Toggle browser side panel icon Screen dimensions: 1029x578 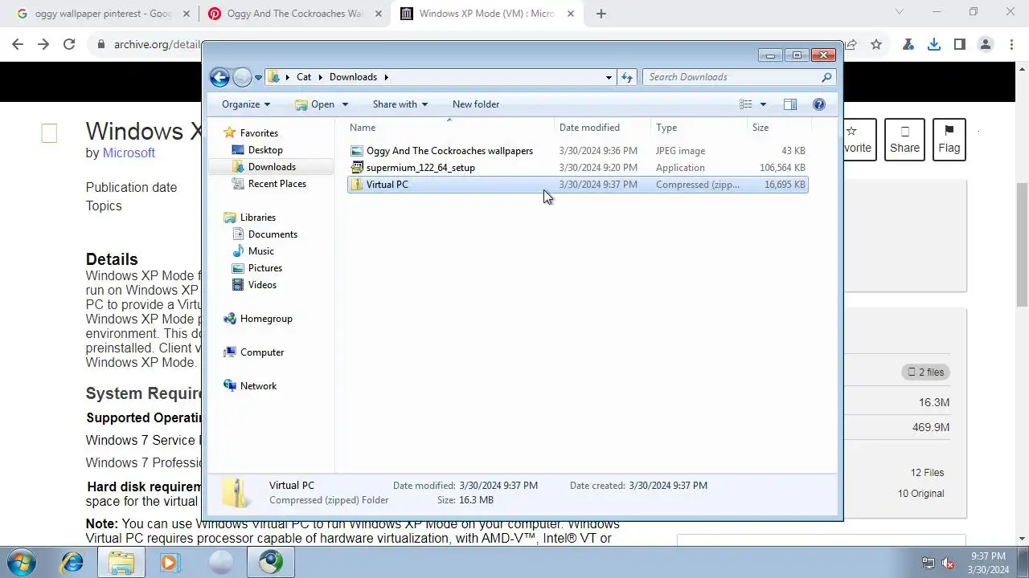point(960,45)
